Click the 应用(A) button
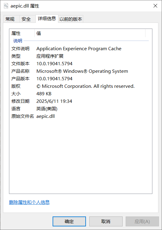The image size is (162, 230). point(142,221)
